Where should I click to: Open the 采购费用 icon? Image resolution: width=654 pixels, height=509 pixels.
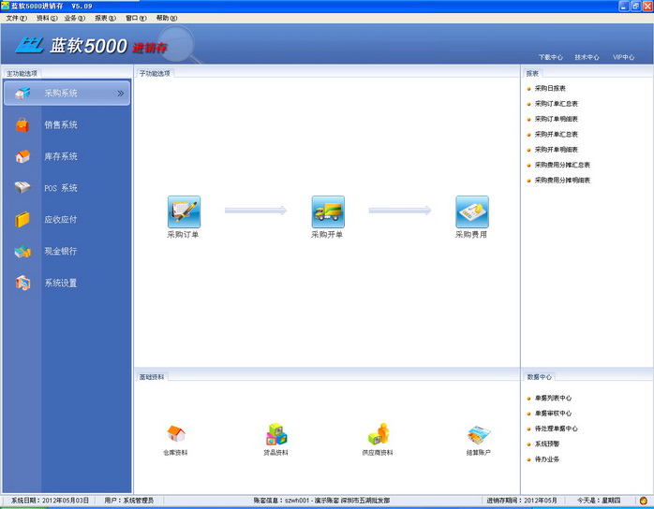471,212
